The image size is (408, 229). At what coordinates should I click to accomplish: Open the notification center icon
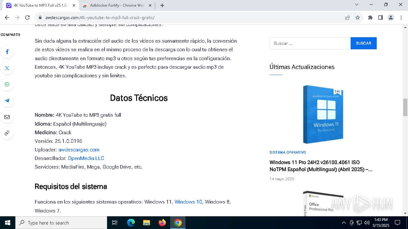(x=397, y=223)
